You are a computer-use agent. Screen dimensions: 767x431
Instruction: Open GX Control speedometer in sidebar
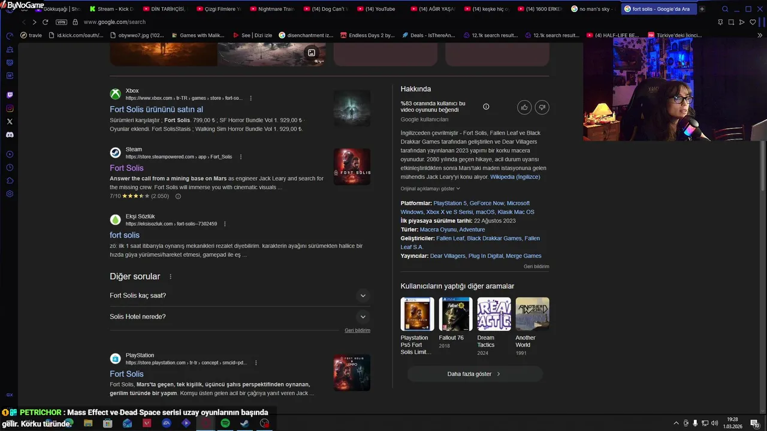point(10,36)
